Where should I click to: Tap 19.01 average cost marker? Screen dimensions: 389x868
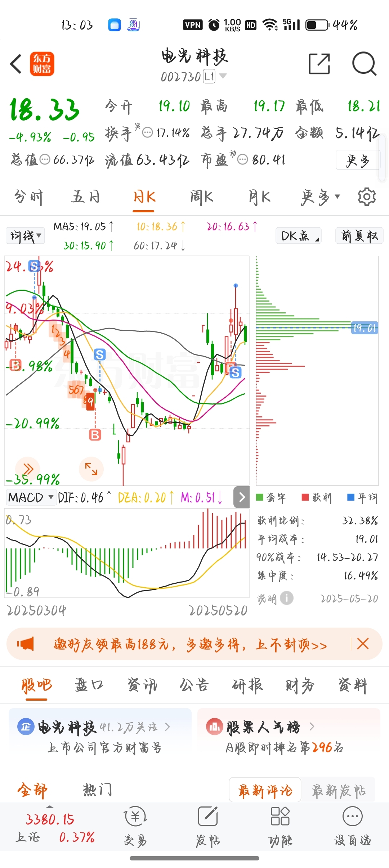(x=365, y=328)
